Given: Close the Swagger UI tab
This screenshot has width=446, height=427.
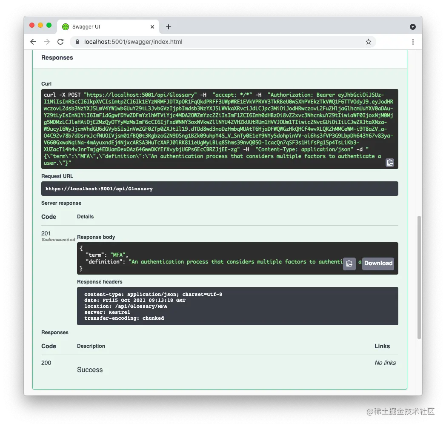Looking at the screenshot, I should pyautogui.click(x=152, y=27).
